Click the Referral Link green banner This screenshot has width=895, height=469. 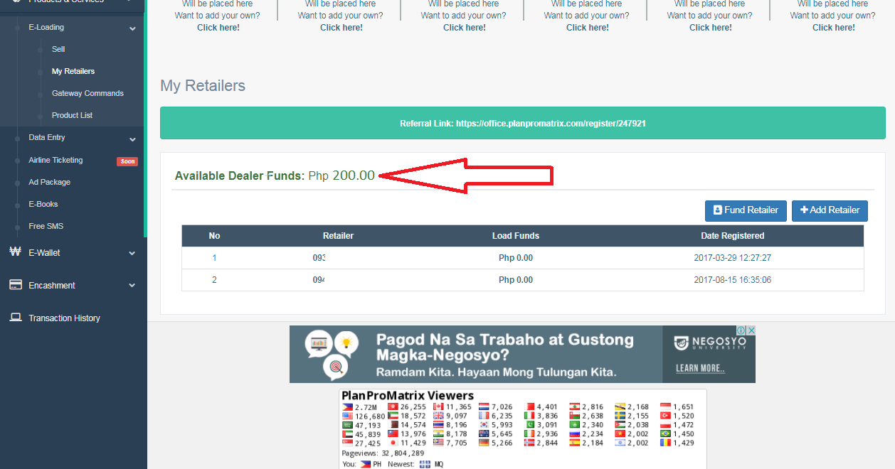tap(523, 123)
